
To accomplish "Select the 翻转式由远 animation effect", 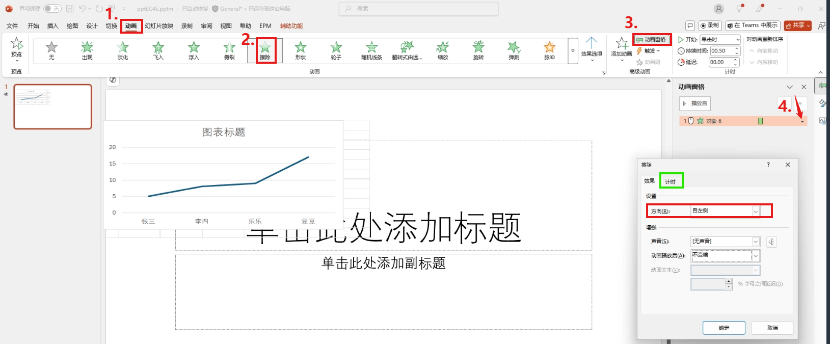I will [407, 50].
